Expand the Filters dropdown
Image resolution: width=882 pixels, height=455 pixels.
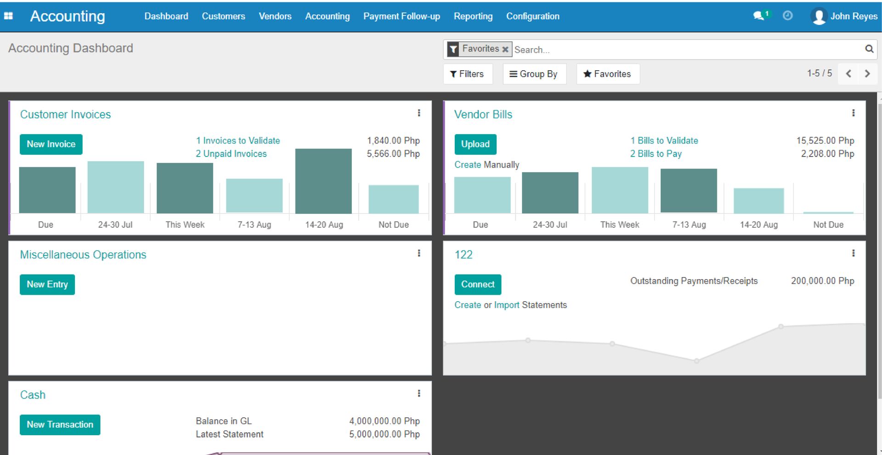pos(467,74)
